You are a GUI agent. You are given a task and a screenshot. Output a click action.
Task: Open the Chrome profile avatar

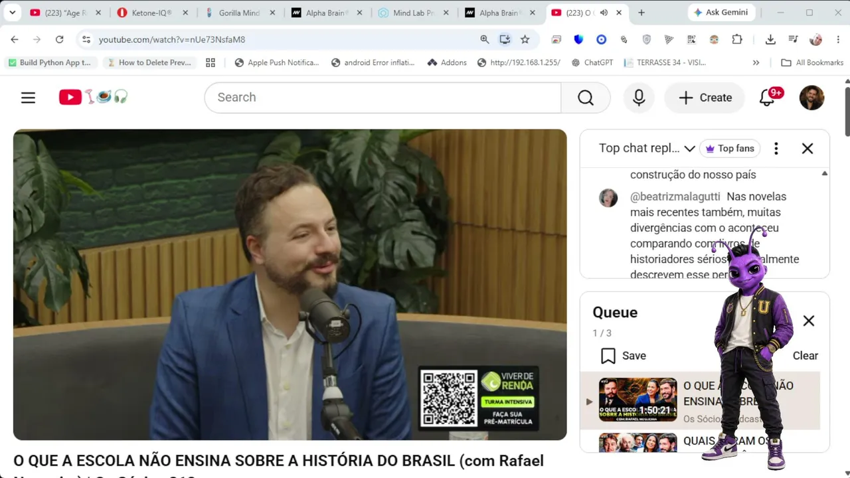click(816, 40)
